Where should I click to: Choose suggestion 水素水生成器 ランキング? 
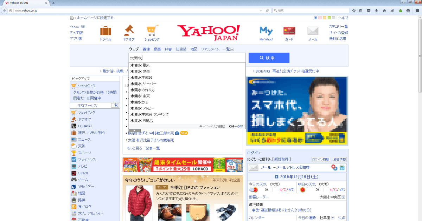tap(149, 114)
